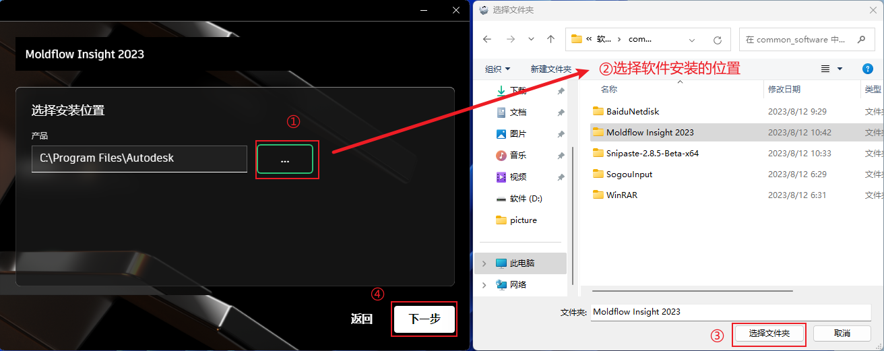Click 取消 button in folder dialog
Image resolution: width=884 pixels, height=351 pixels.
pos(842,333)
